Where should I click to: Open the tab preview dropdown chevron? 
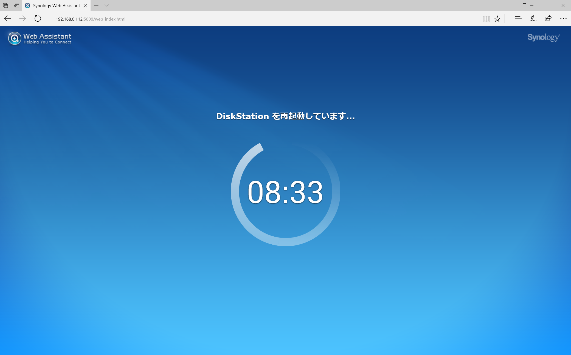coord(107,5)
